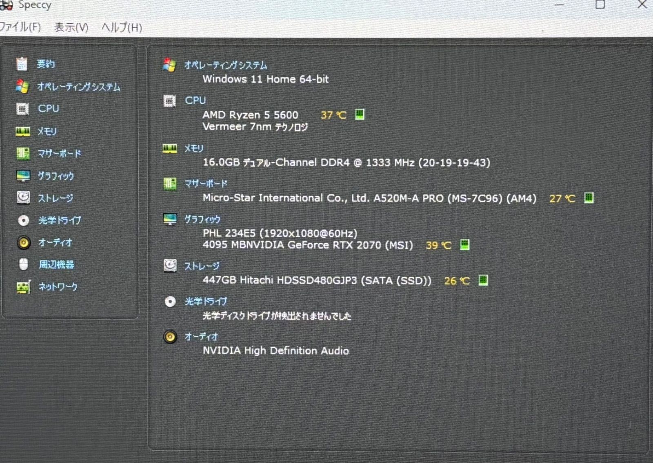Click the グラフィック heading in summary panel

pos(202,219)
